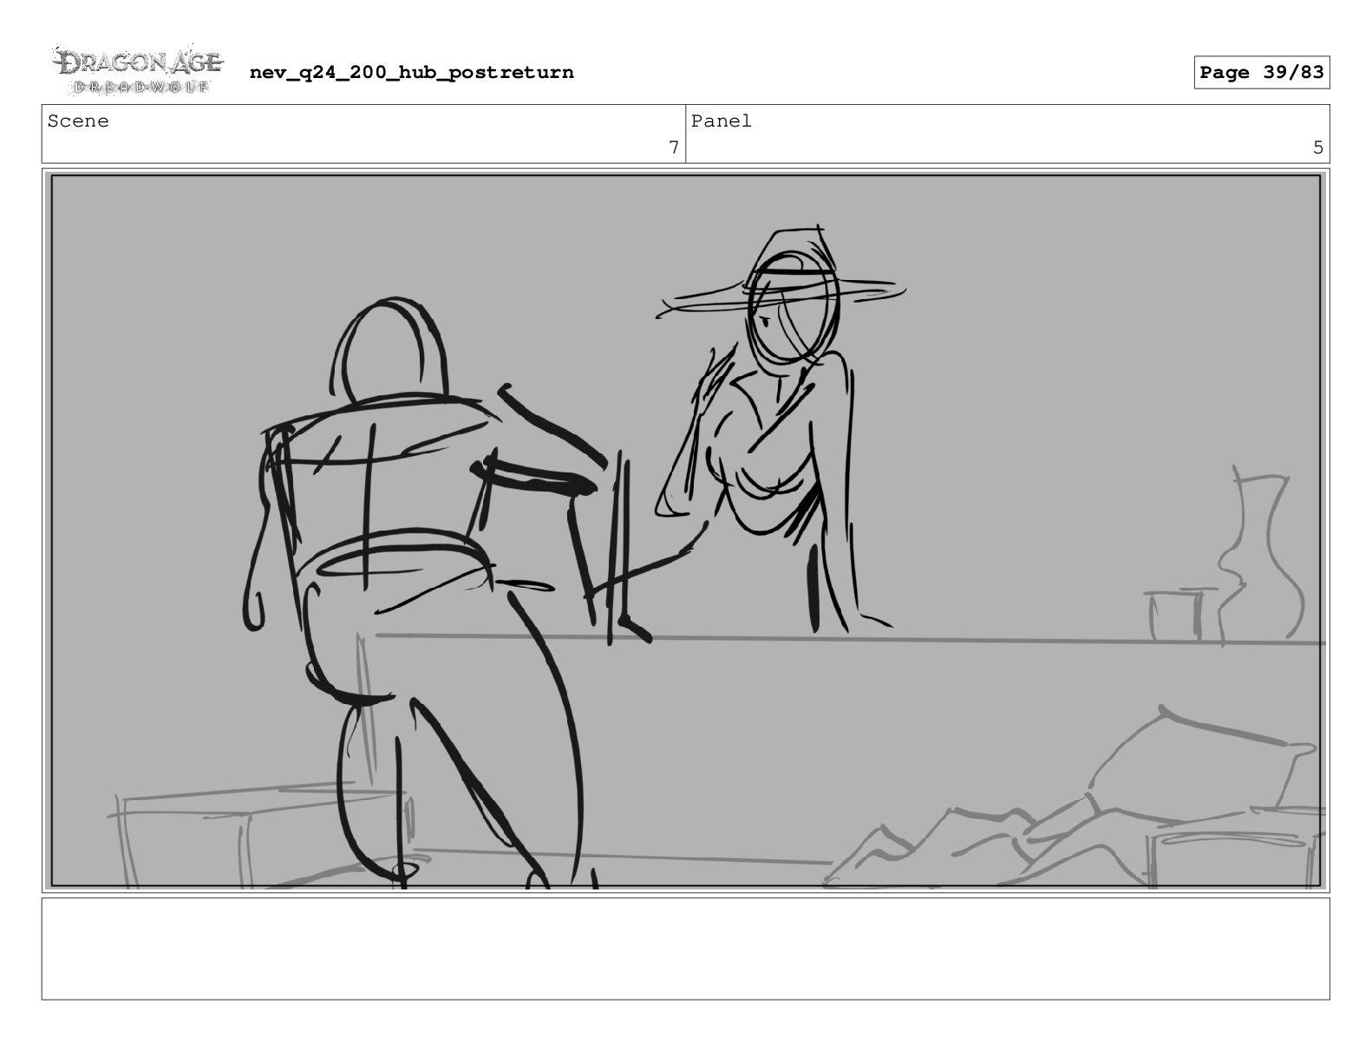Viewport: 1372px width, 1062px height.
Task: Click the 'Panel' label
Action: point(721,121)
